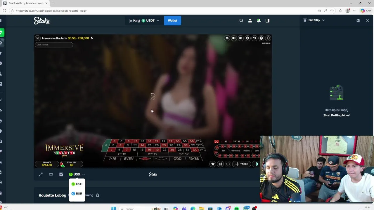Bet on 19-36

click(194, 159)
